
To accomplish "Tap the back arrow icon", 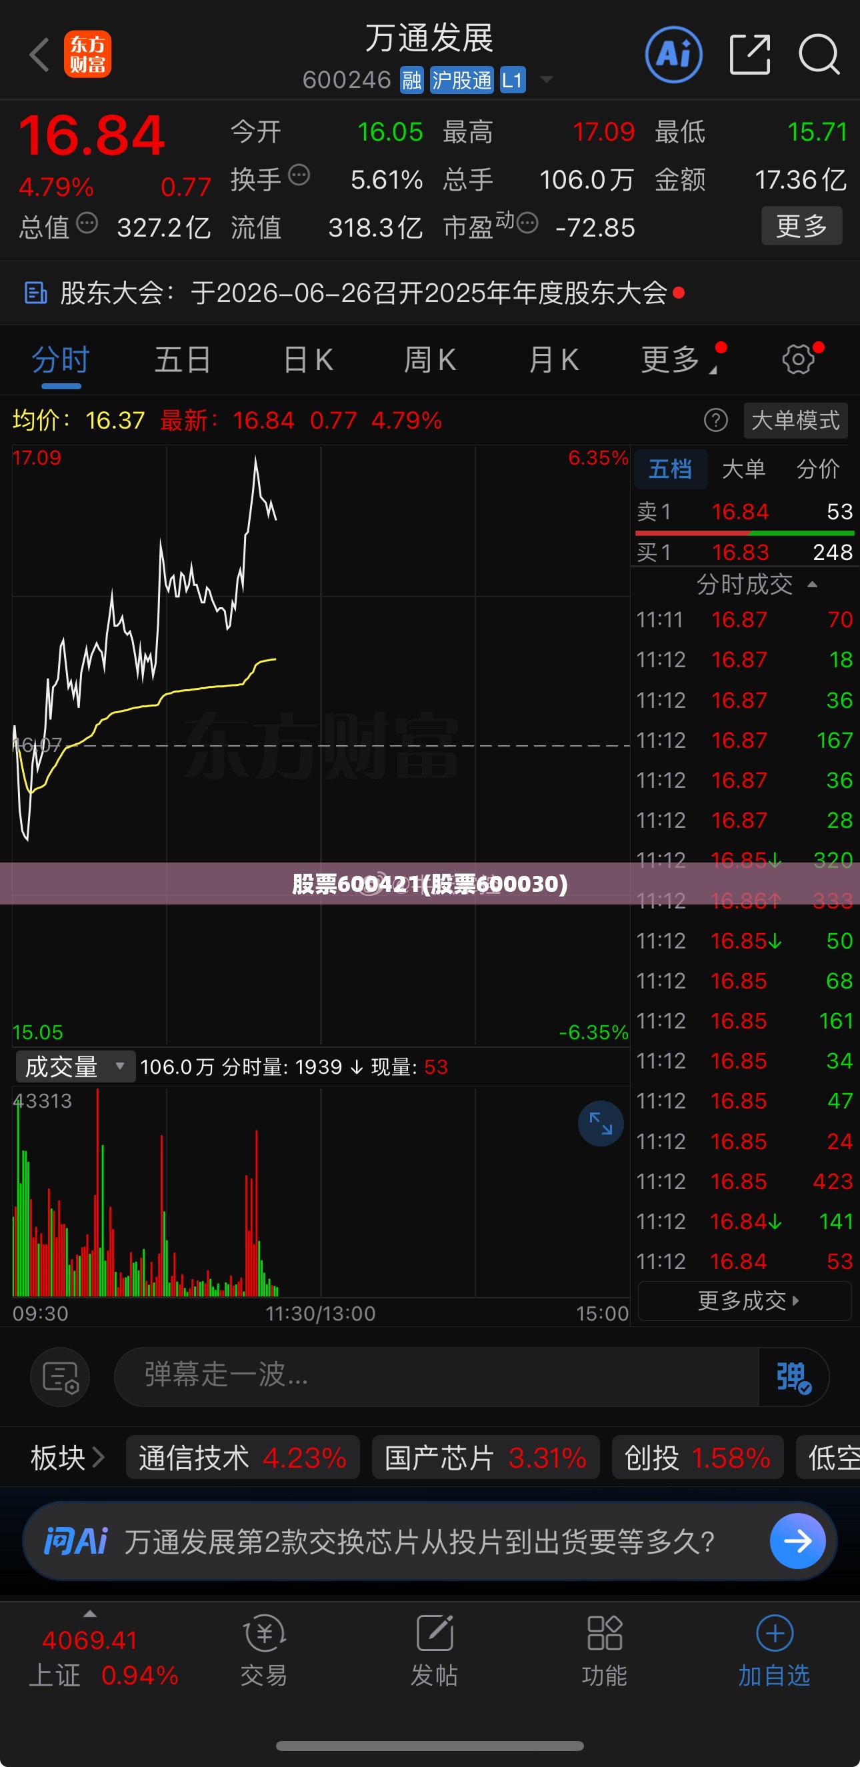I will click(x=39, y=54).
